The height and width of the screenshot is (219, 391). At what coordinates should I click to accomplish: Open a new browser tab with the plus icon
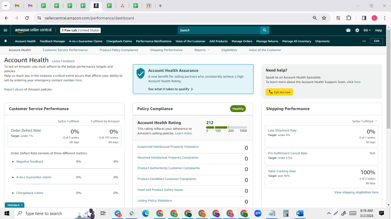160,6
